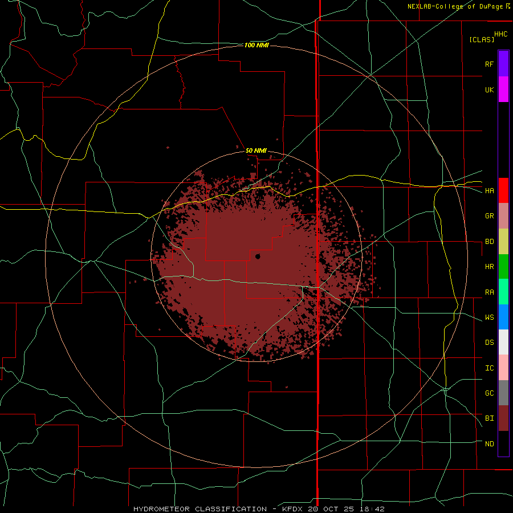Screen dimensions: 513x513
Task: Select the IC light pink swatch
Action: pyautogui.click(x=503, y=368)
